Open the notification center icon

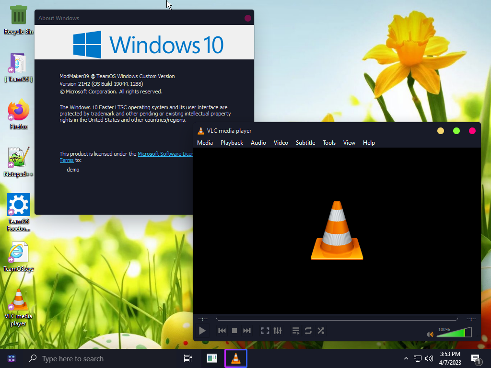click(476, 359)
